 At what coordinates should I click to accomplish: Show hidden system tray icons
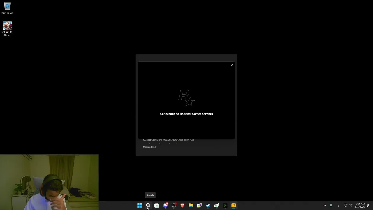325,206
